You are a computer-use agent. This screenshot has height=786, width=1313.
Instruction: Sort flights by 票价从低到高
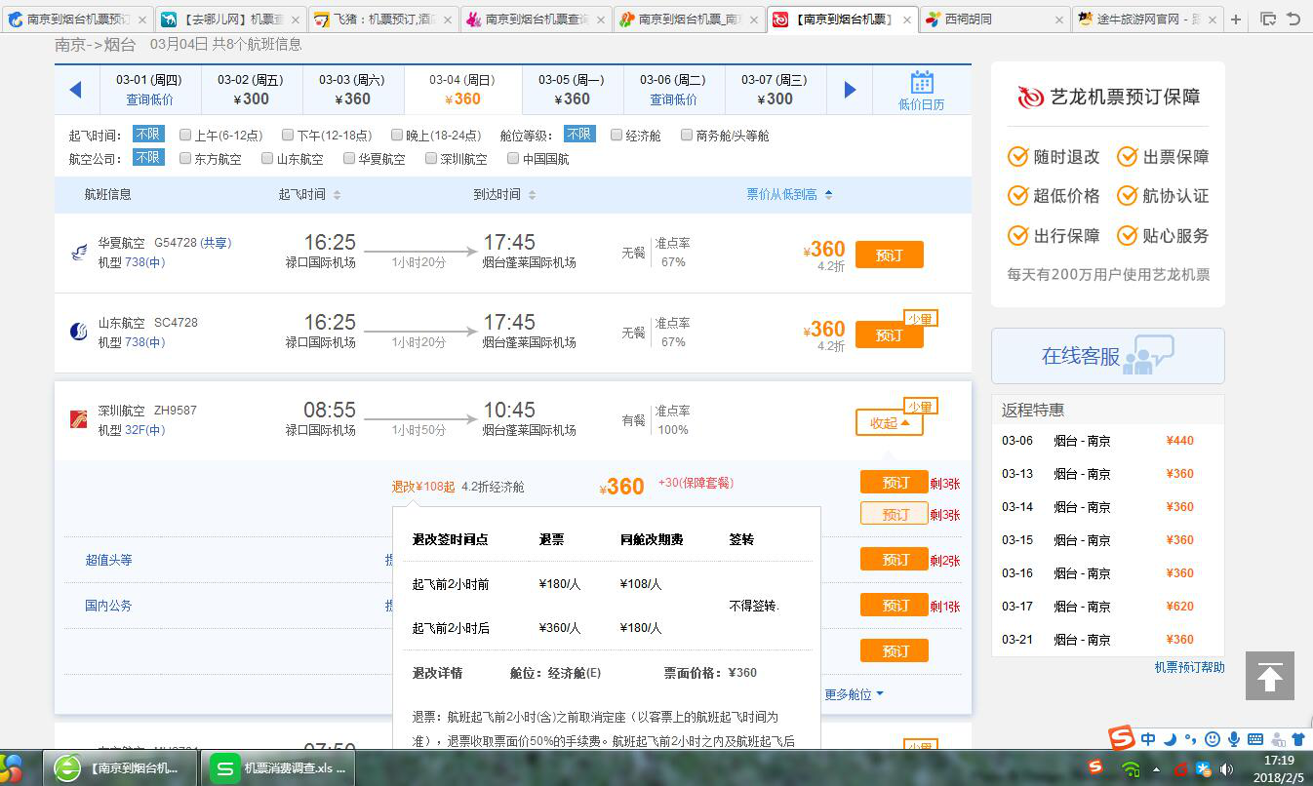click(x=780, y=194)
